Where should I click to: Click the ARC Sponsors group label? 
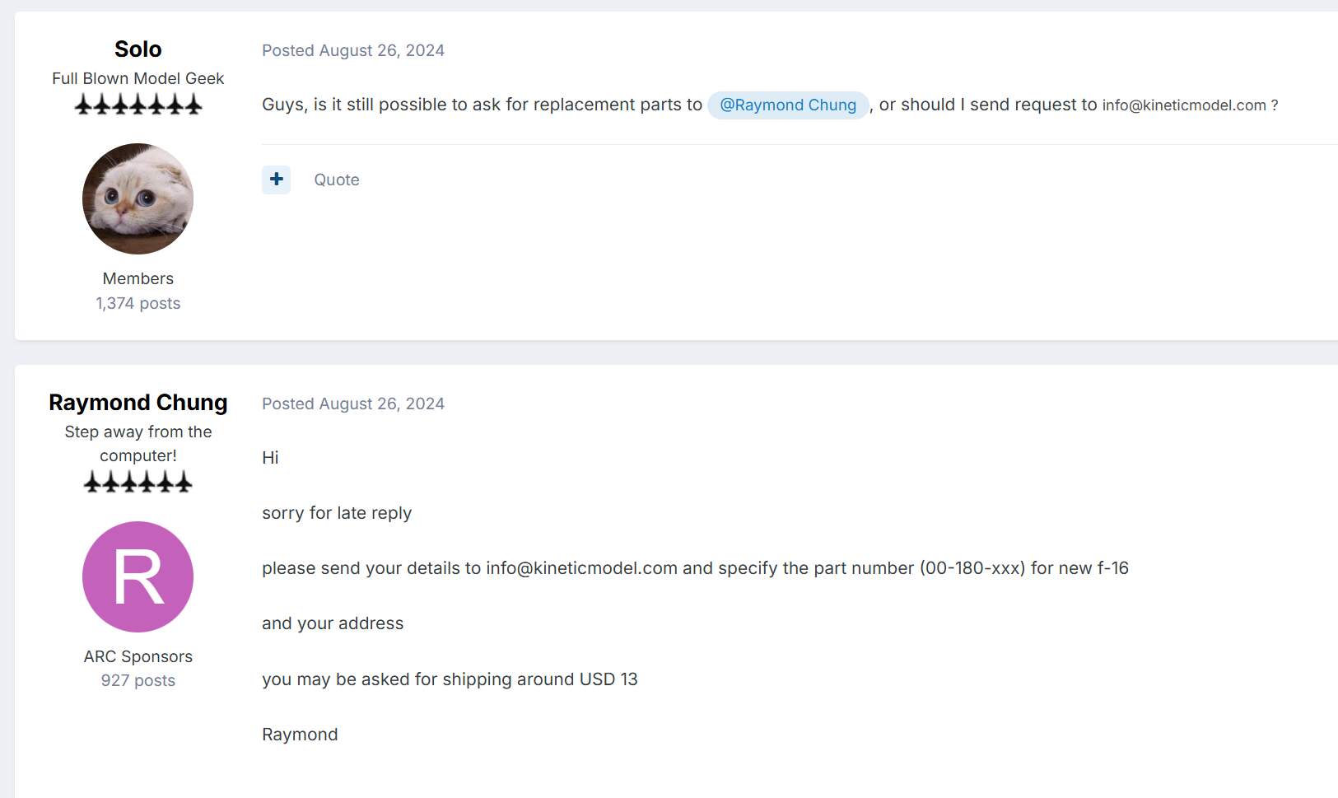click(138, 656)
